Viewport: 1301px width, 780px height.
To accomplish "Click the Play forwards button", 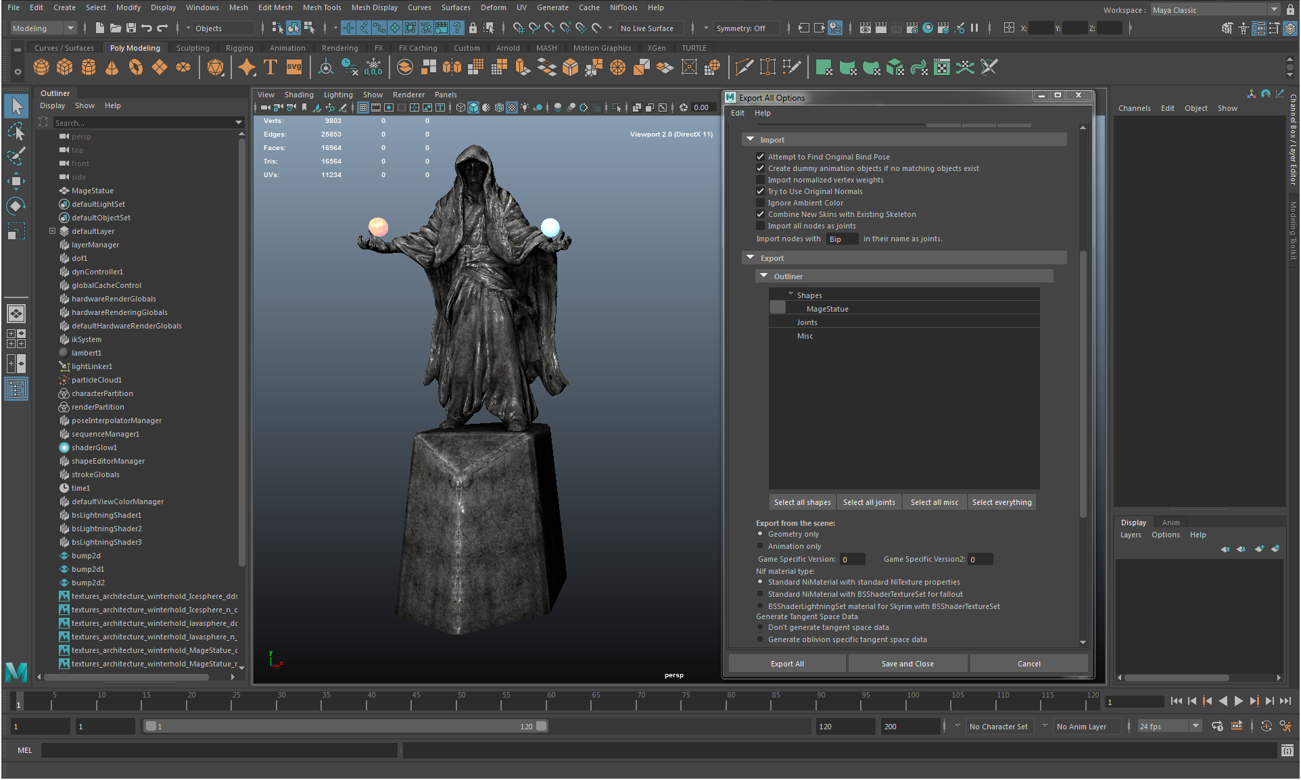I will pos(1239,702).
